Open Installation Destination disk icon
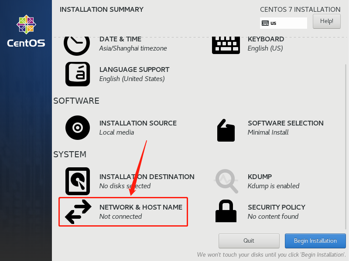The image size is (349, 261). (78, 181)
